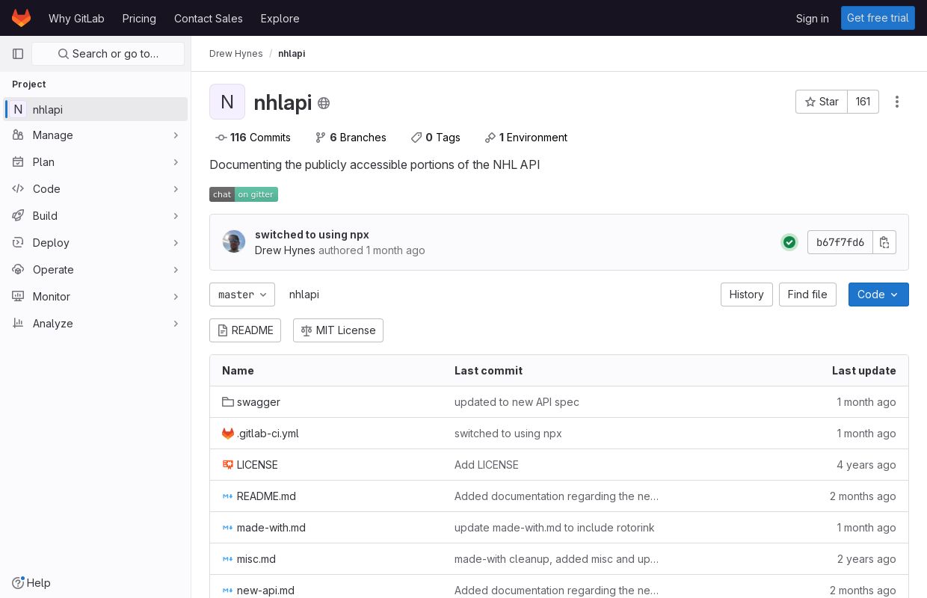The height and width of the screenshot is (598, 927).
Task: Click Drew Hynes author name in commit
Action: pyautogui.click(x=285, y=250)
